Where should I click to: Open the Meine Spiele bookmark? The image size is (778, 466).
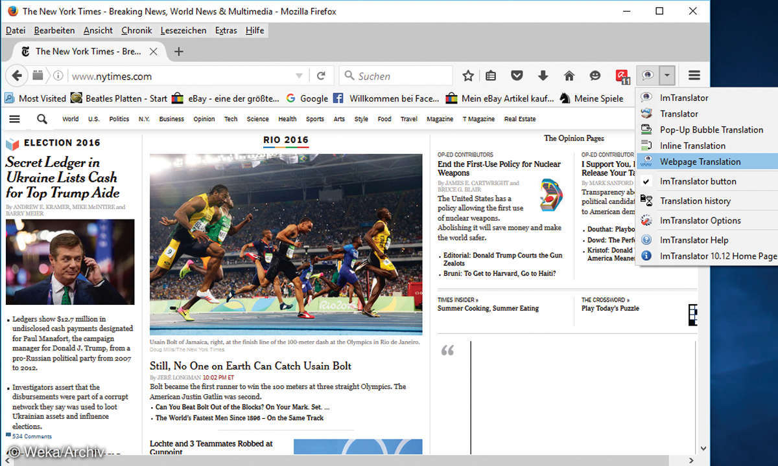[x=591, y=98]
